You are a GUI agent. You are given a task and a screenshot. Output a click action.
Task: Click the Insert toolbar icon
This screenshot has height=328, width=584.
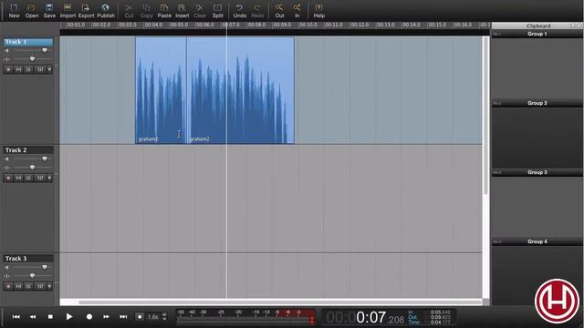click(182, 11)
